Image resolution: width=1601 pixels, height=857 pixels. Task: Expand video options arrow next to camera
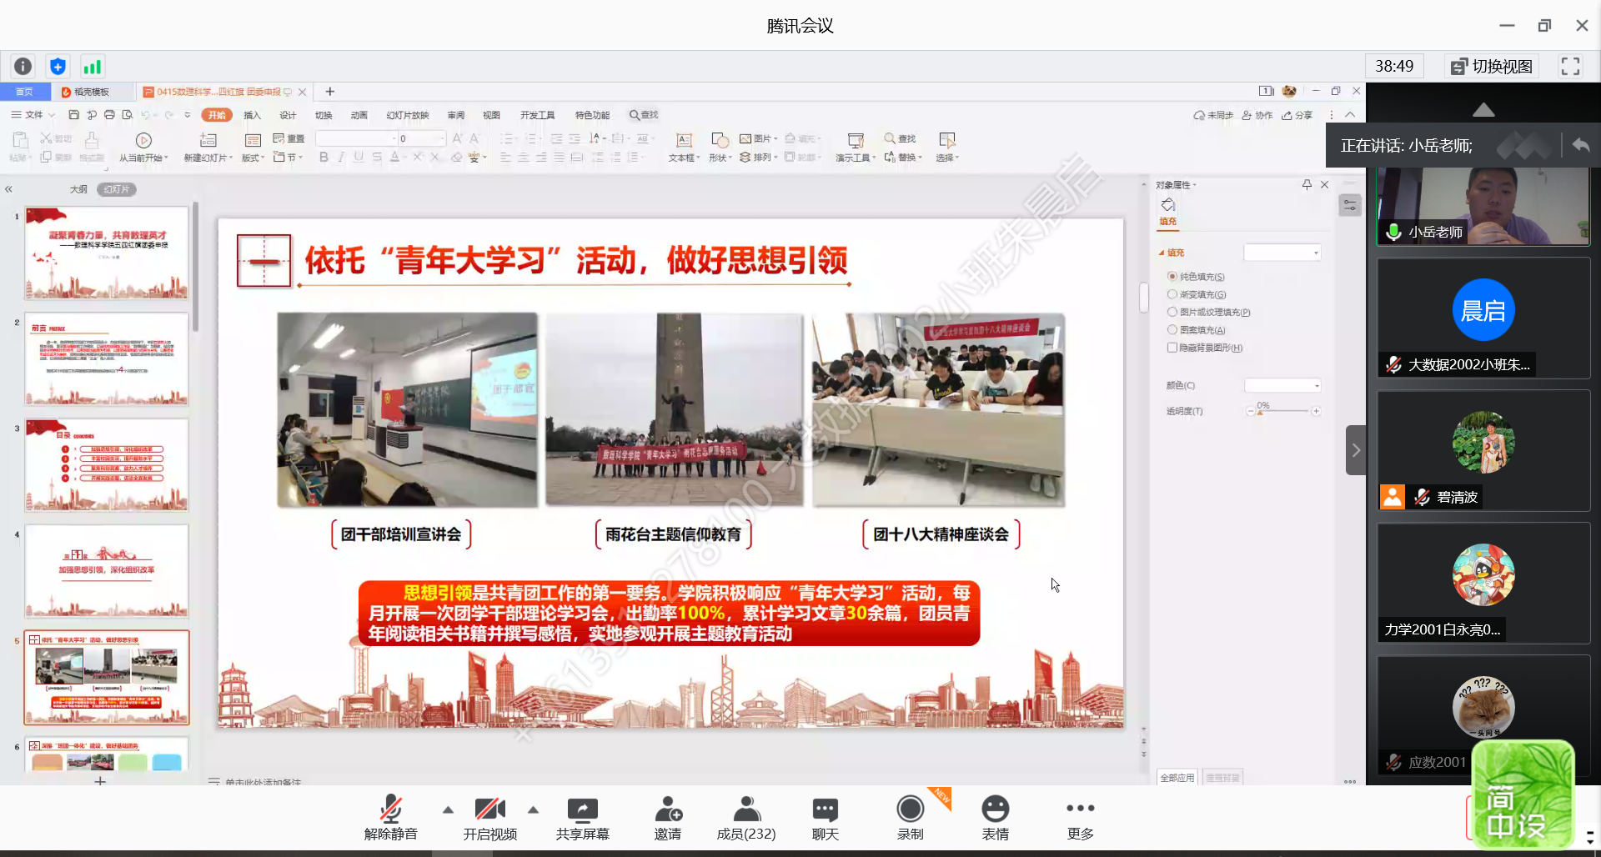pyautogui.click(x=533, y=809)
